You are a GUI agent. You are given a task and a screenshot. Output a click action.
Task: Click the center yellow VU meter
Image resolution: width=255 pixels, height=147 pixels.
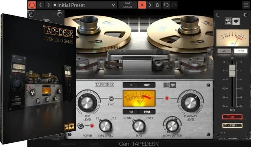click(139, 98)
